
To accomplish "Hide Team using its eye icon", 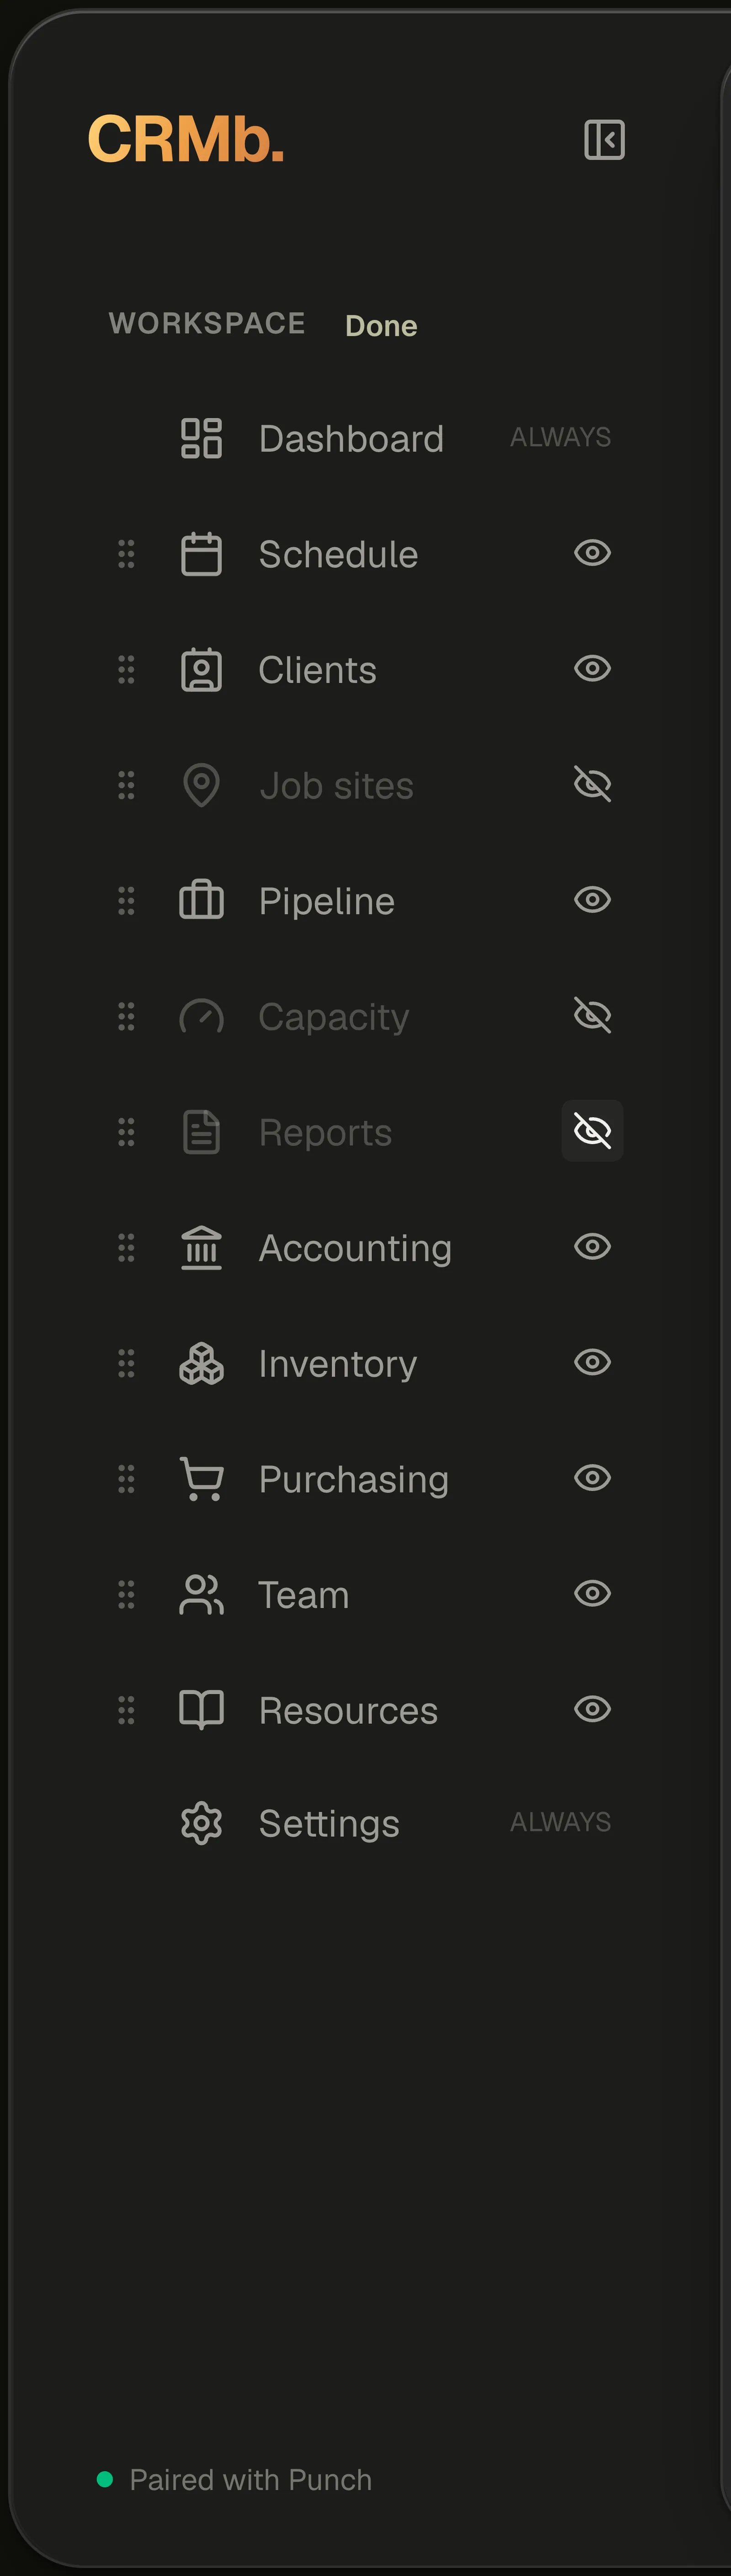I will click(592, 1593).
